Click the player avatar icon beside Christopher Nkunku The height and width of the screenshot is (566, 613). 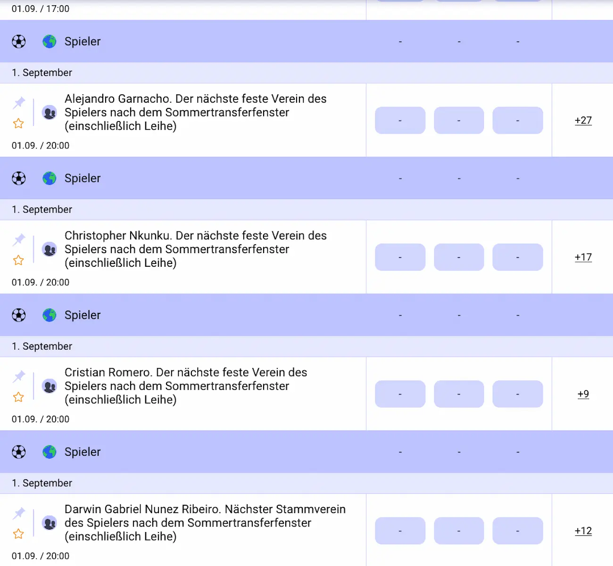50,249
